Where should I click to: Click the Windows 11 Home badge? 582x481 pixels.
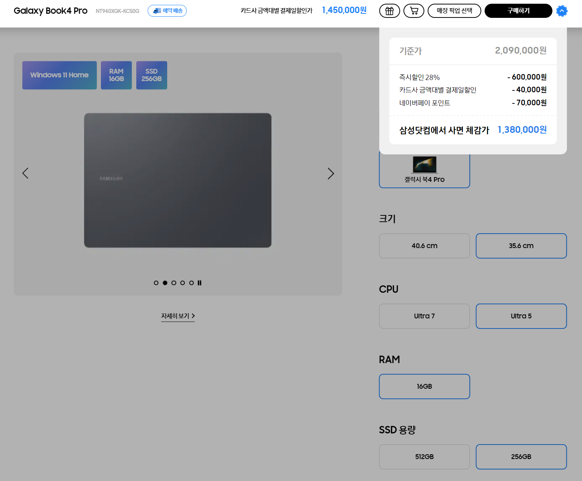(x=60, y=75)
